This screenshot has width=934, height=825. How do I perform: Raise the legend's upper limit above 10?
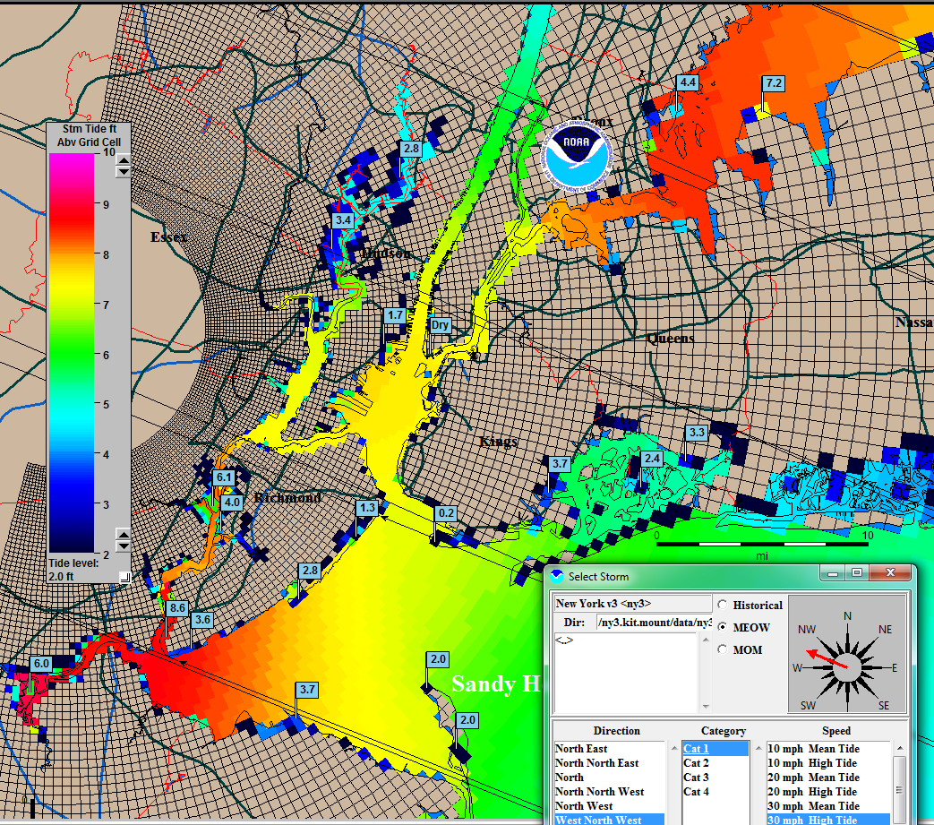coord(123,159)
